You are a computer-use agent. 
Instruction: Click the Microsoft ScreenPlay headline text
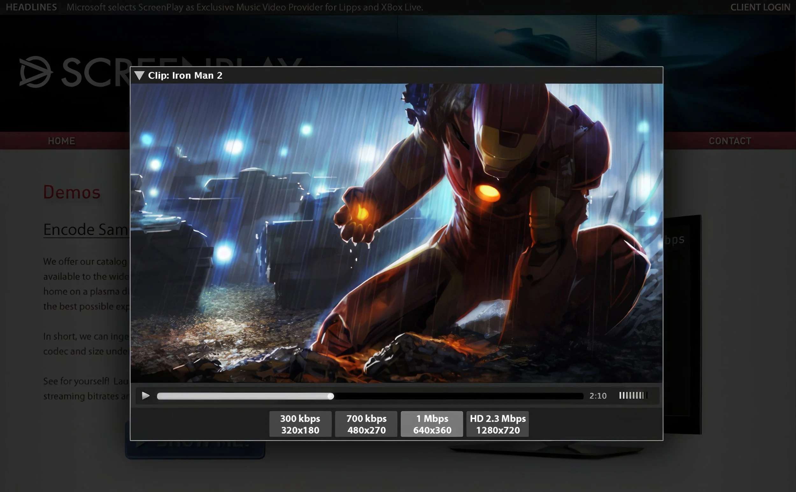point(245,7)
